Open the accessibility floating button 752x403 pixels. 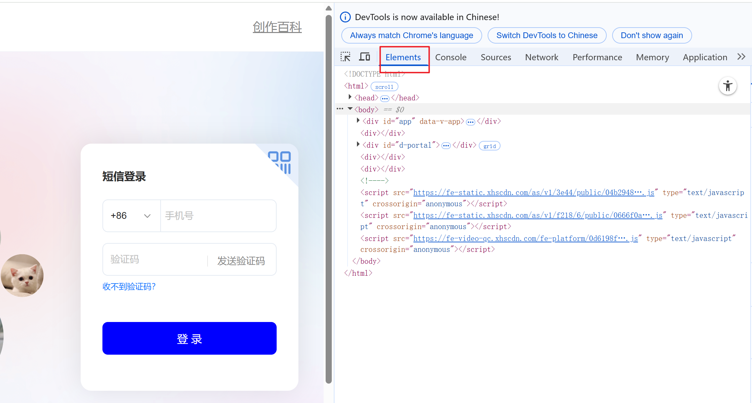click(728, 86)
